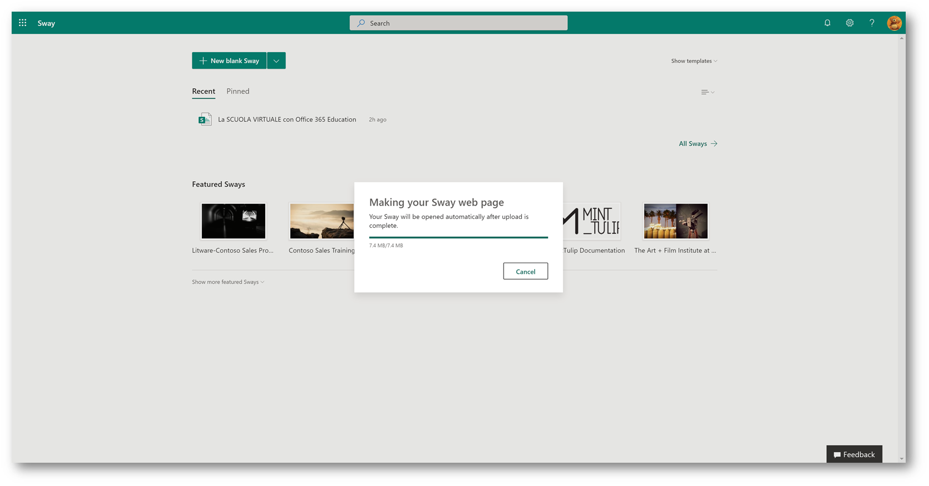Screen dimensions: 929x486
Task: Open settings gear icon
Action: pos(849,23)
